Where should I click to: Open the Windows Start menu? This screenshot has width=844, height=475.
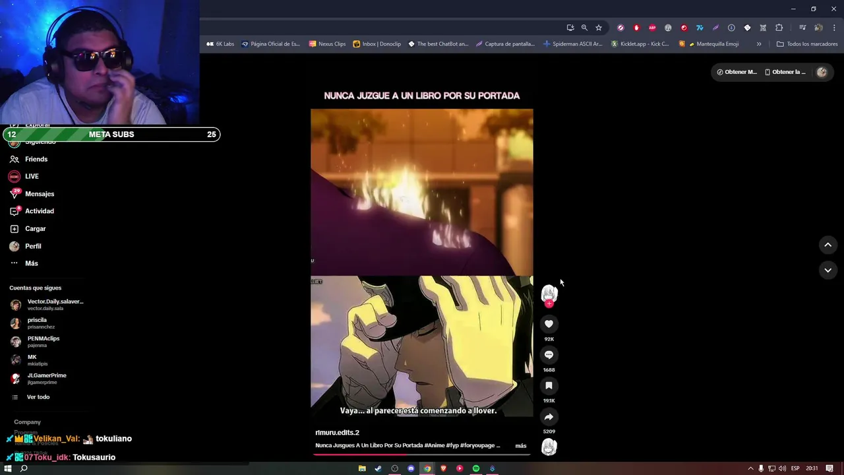click(x=8, y=468)
